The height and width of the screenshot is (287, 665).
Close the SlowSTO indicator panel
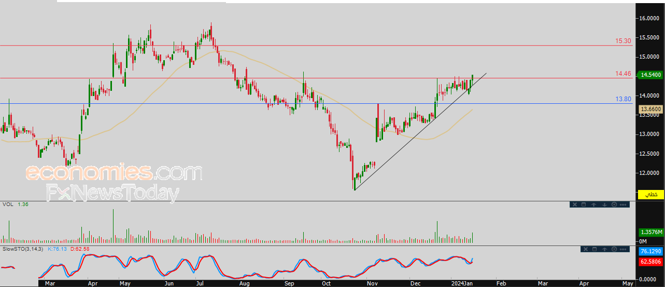tap(586, 249)
